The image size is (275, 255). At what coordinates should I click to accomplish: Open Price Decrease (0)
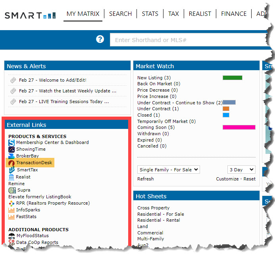pos(158,90)
